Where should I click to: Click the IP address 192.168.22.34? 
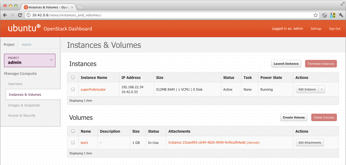[132, 87]
